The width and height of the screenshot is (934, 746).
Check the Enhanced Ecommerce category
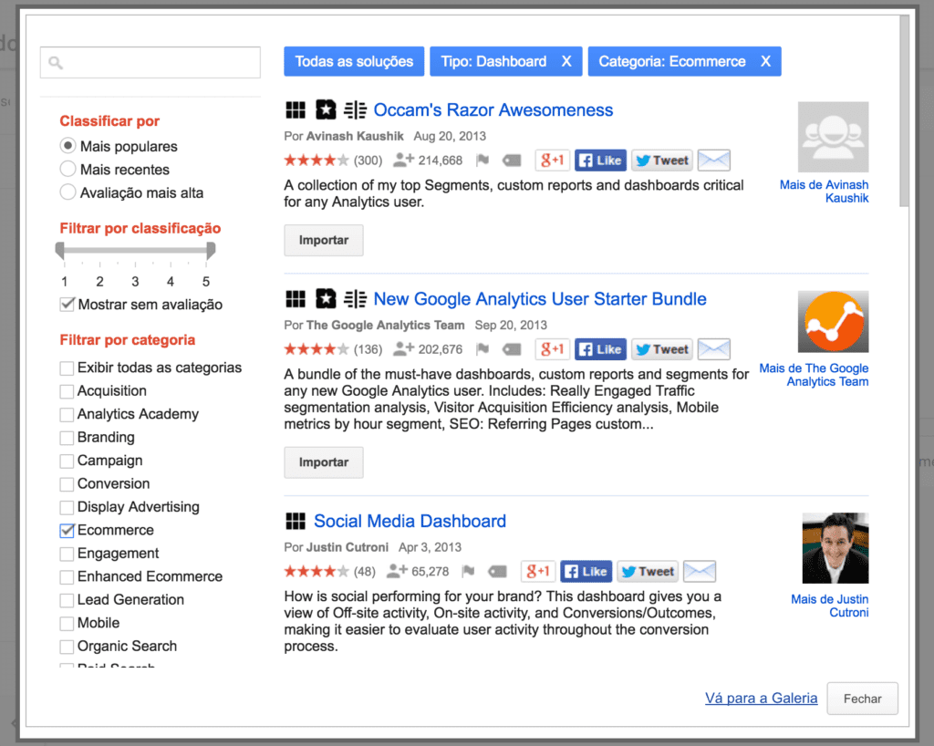(x=67, y=577)
